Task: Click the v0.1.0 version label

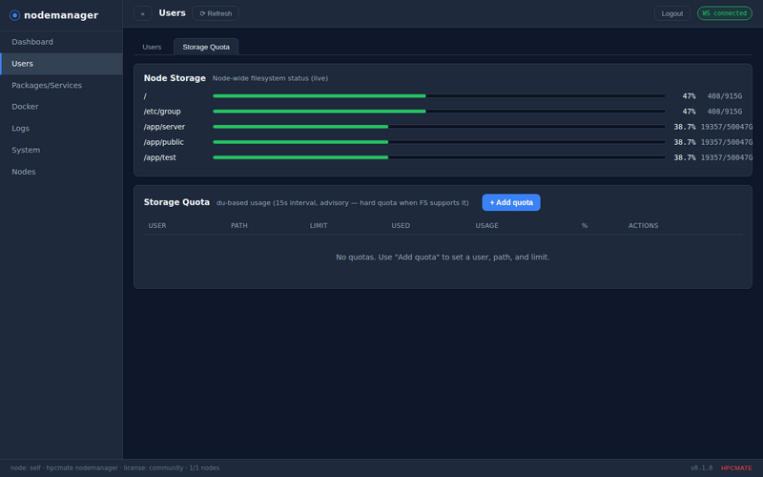Action: tap(701, 467)
